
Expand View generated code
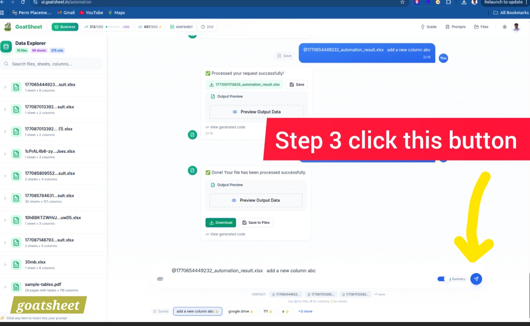(x=225, y=234)
